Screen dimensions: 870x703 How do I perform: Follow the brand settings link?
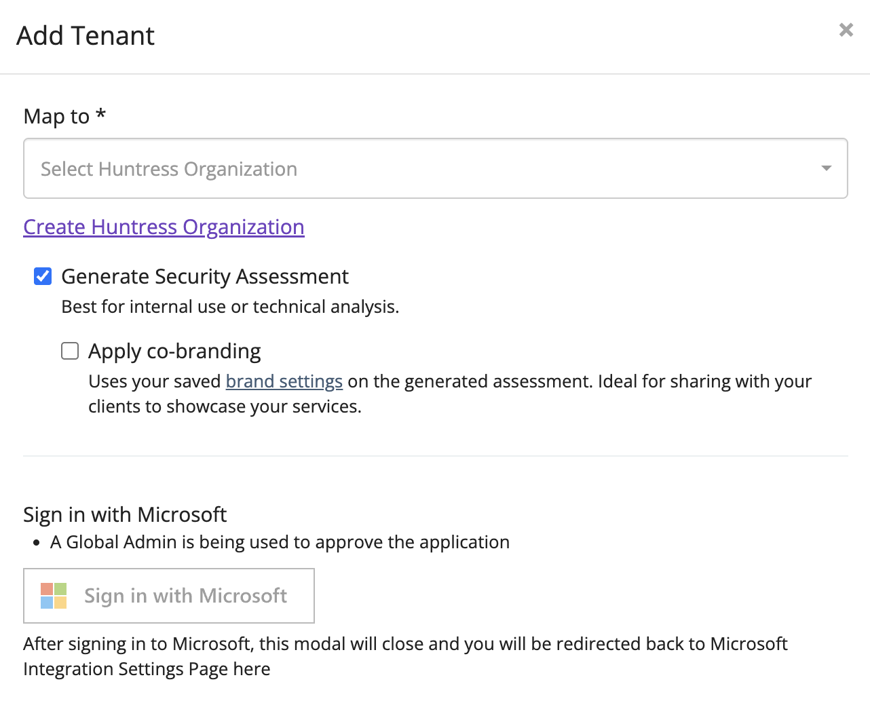tap(284, 381)
